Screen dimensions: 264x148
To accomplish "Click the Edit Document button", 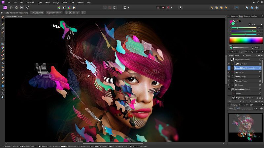I will [37, 12].
